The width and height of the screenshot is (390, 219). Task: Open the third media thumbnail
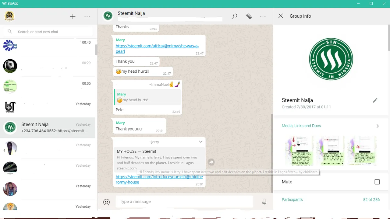pos(362,150)
